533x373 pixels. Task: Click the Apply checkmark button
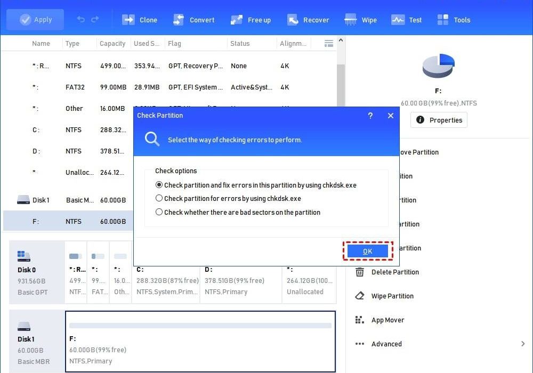pyautogui.click(x=35, y=20)
